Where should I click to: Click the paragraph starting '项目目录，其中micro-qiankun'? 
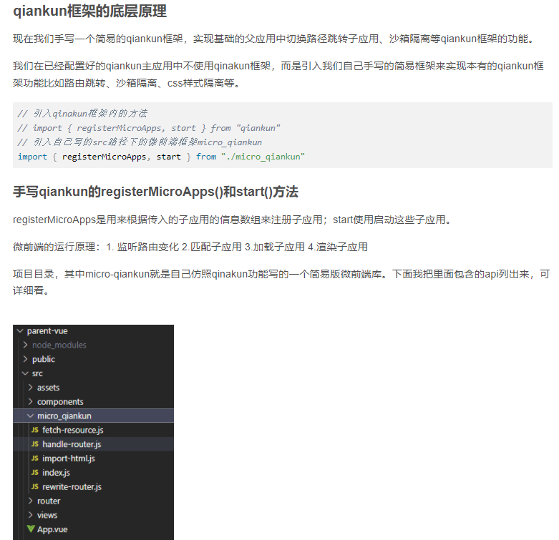pos(281,282)
